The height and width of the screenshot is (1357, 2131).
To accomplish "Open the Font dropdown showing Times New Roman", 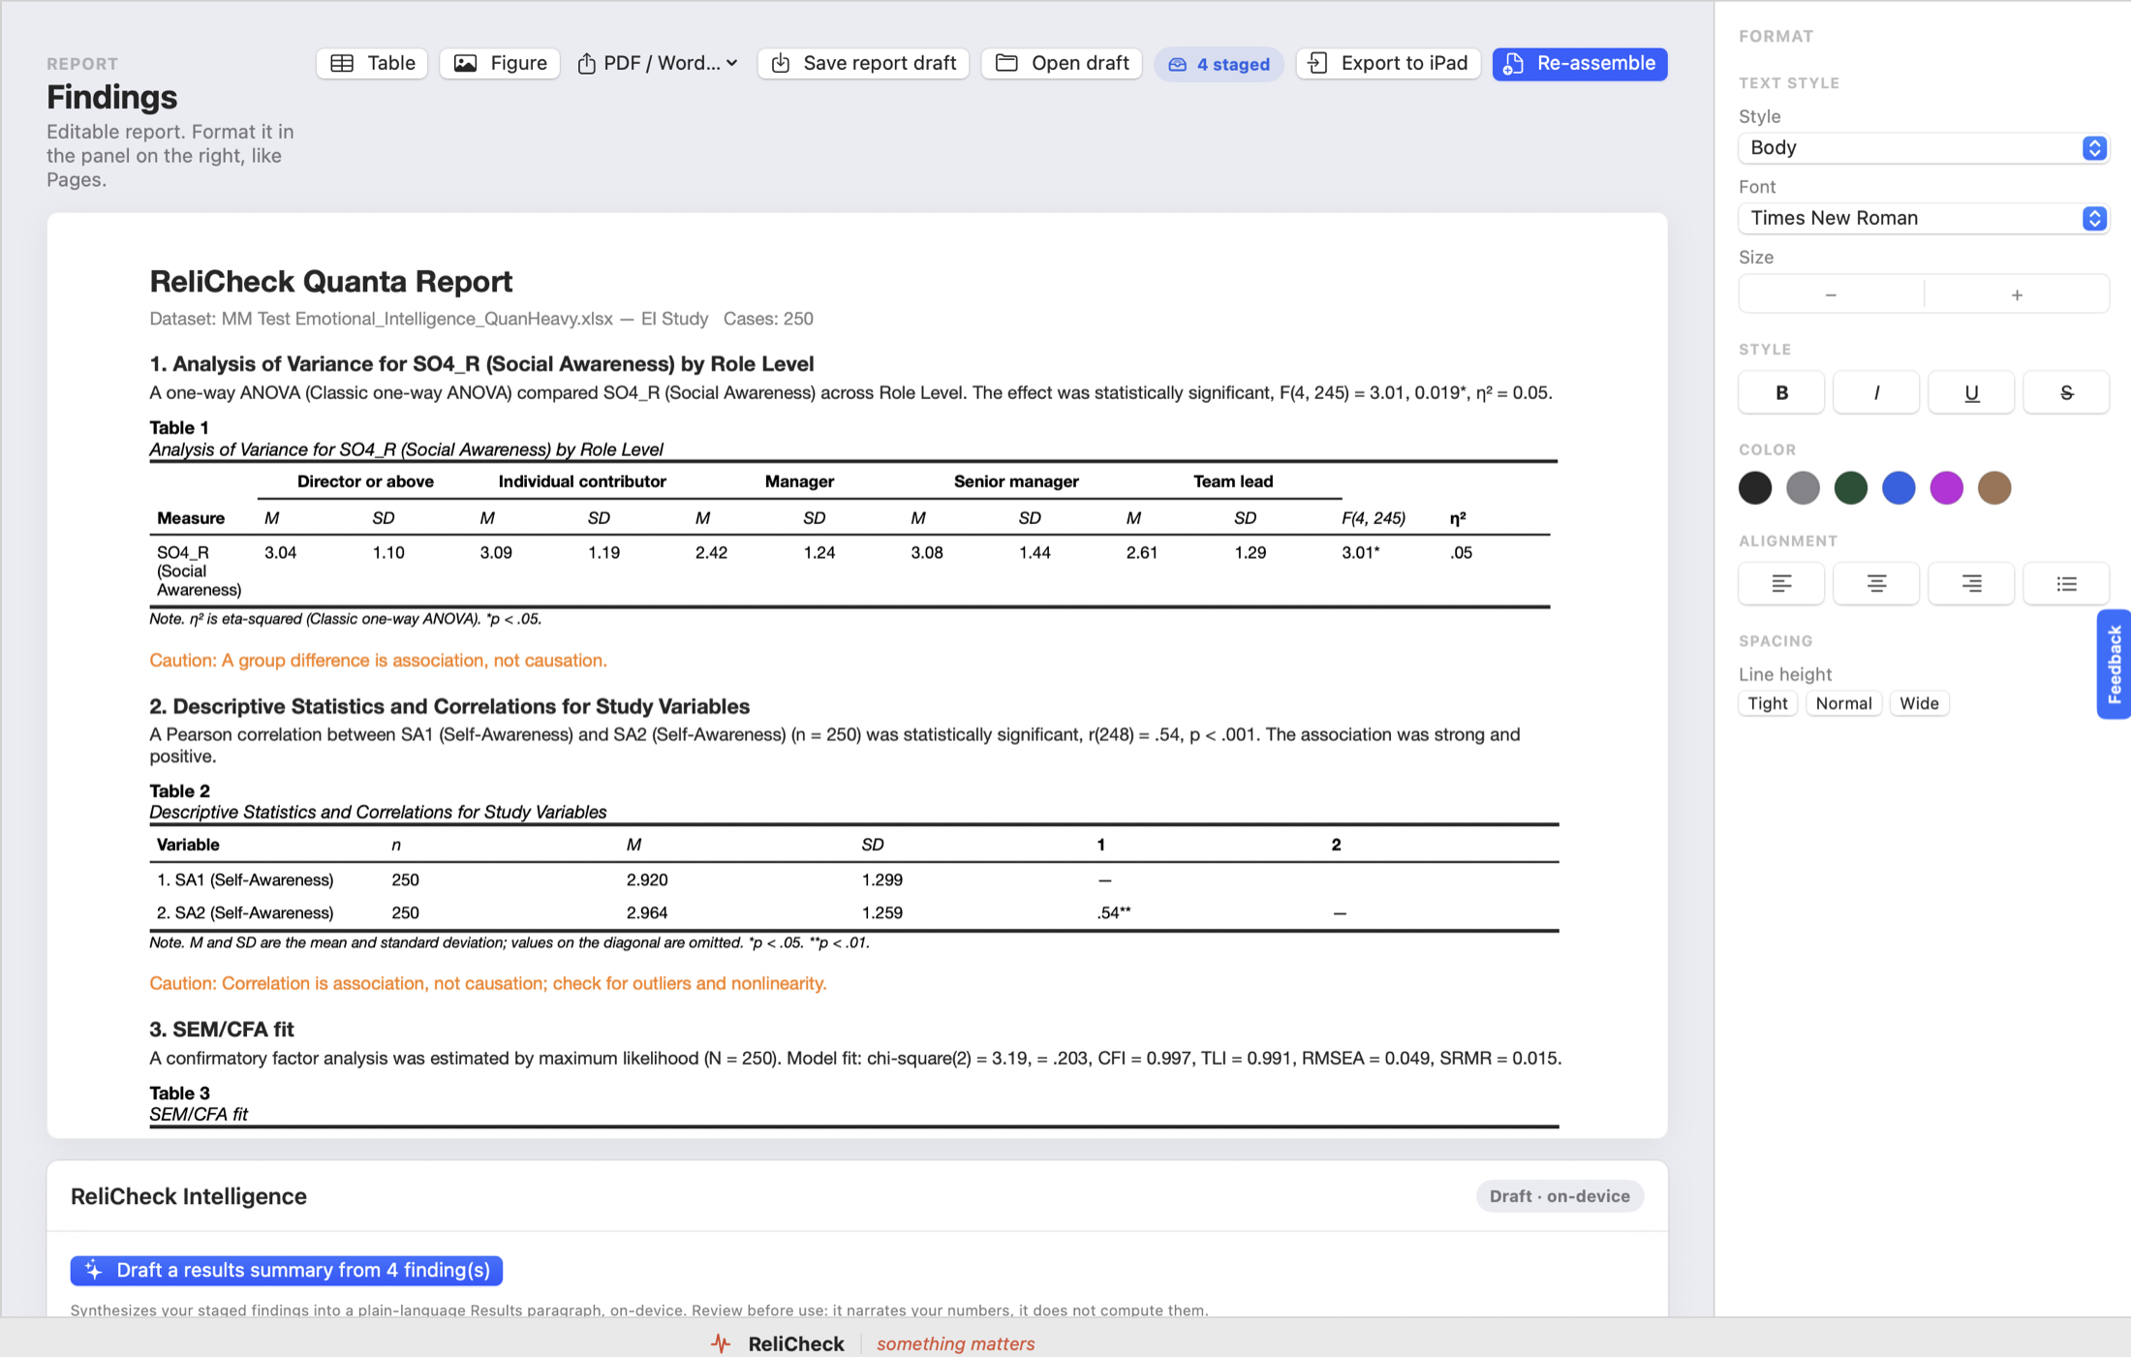I will (x=1923, y=218).
